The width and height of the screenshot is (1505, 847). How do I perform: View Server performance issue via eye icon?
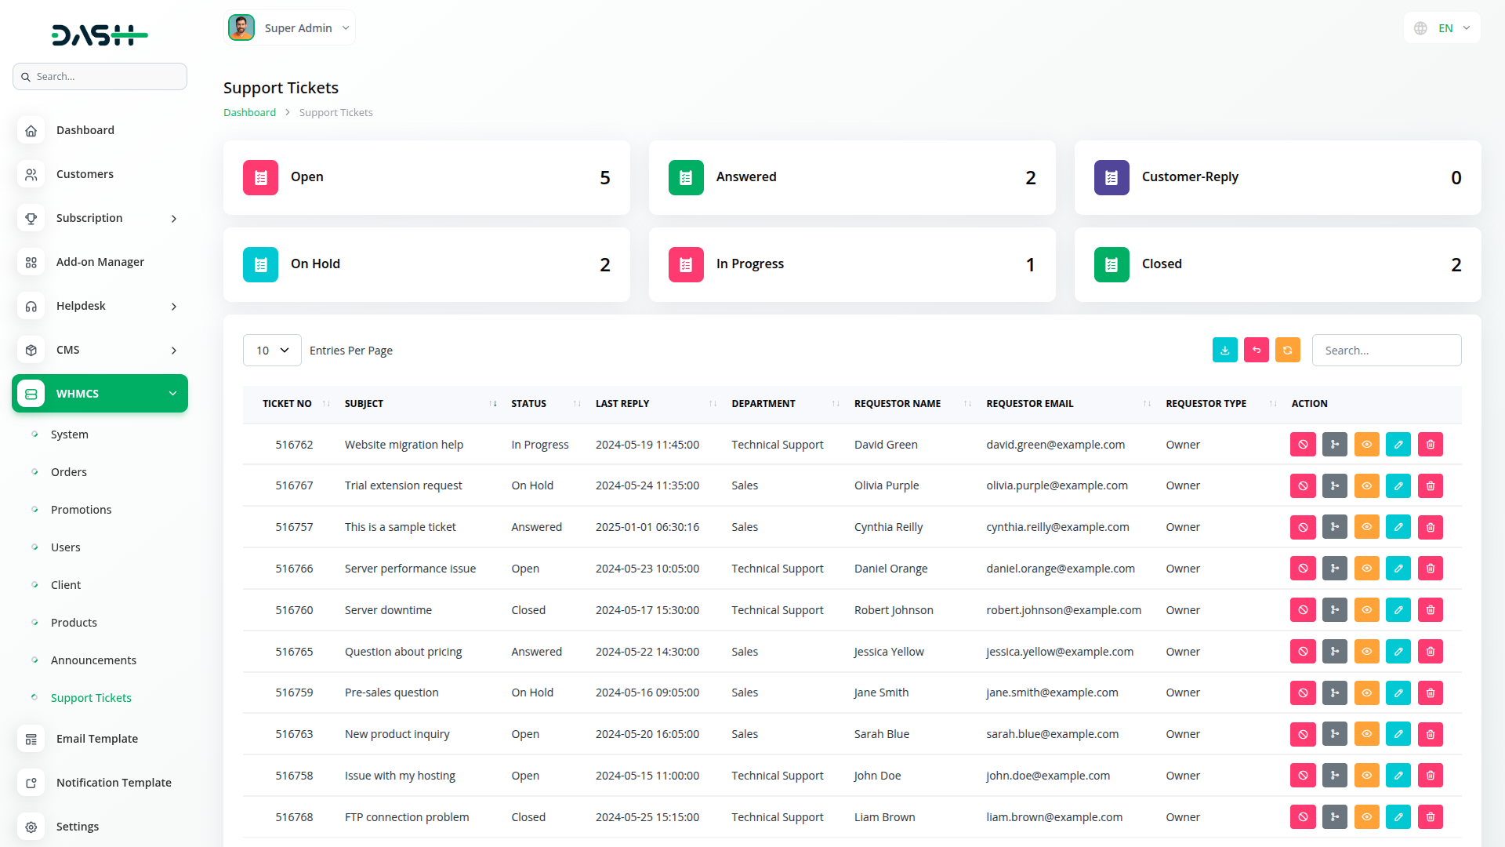pos(1366,569)
